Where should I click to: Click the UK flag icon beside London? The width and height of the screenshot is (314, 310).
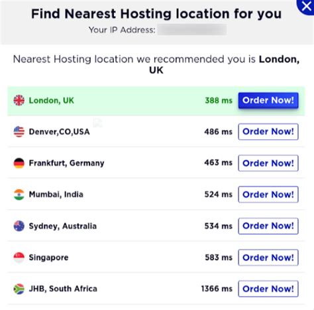19,100
